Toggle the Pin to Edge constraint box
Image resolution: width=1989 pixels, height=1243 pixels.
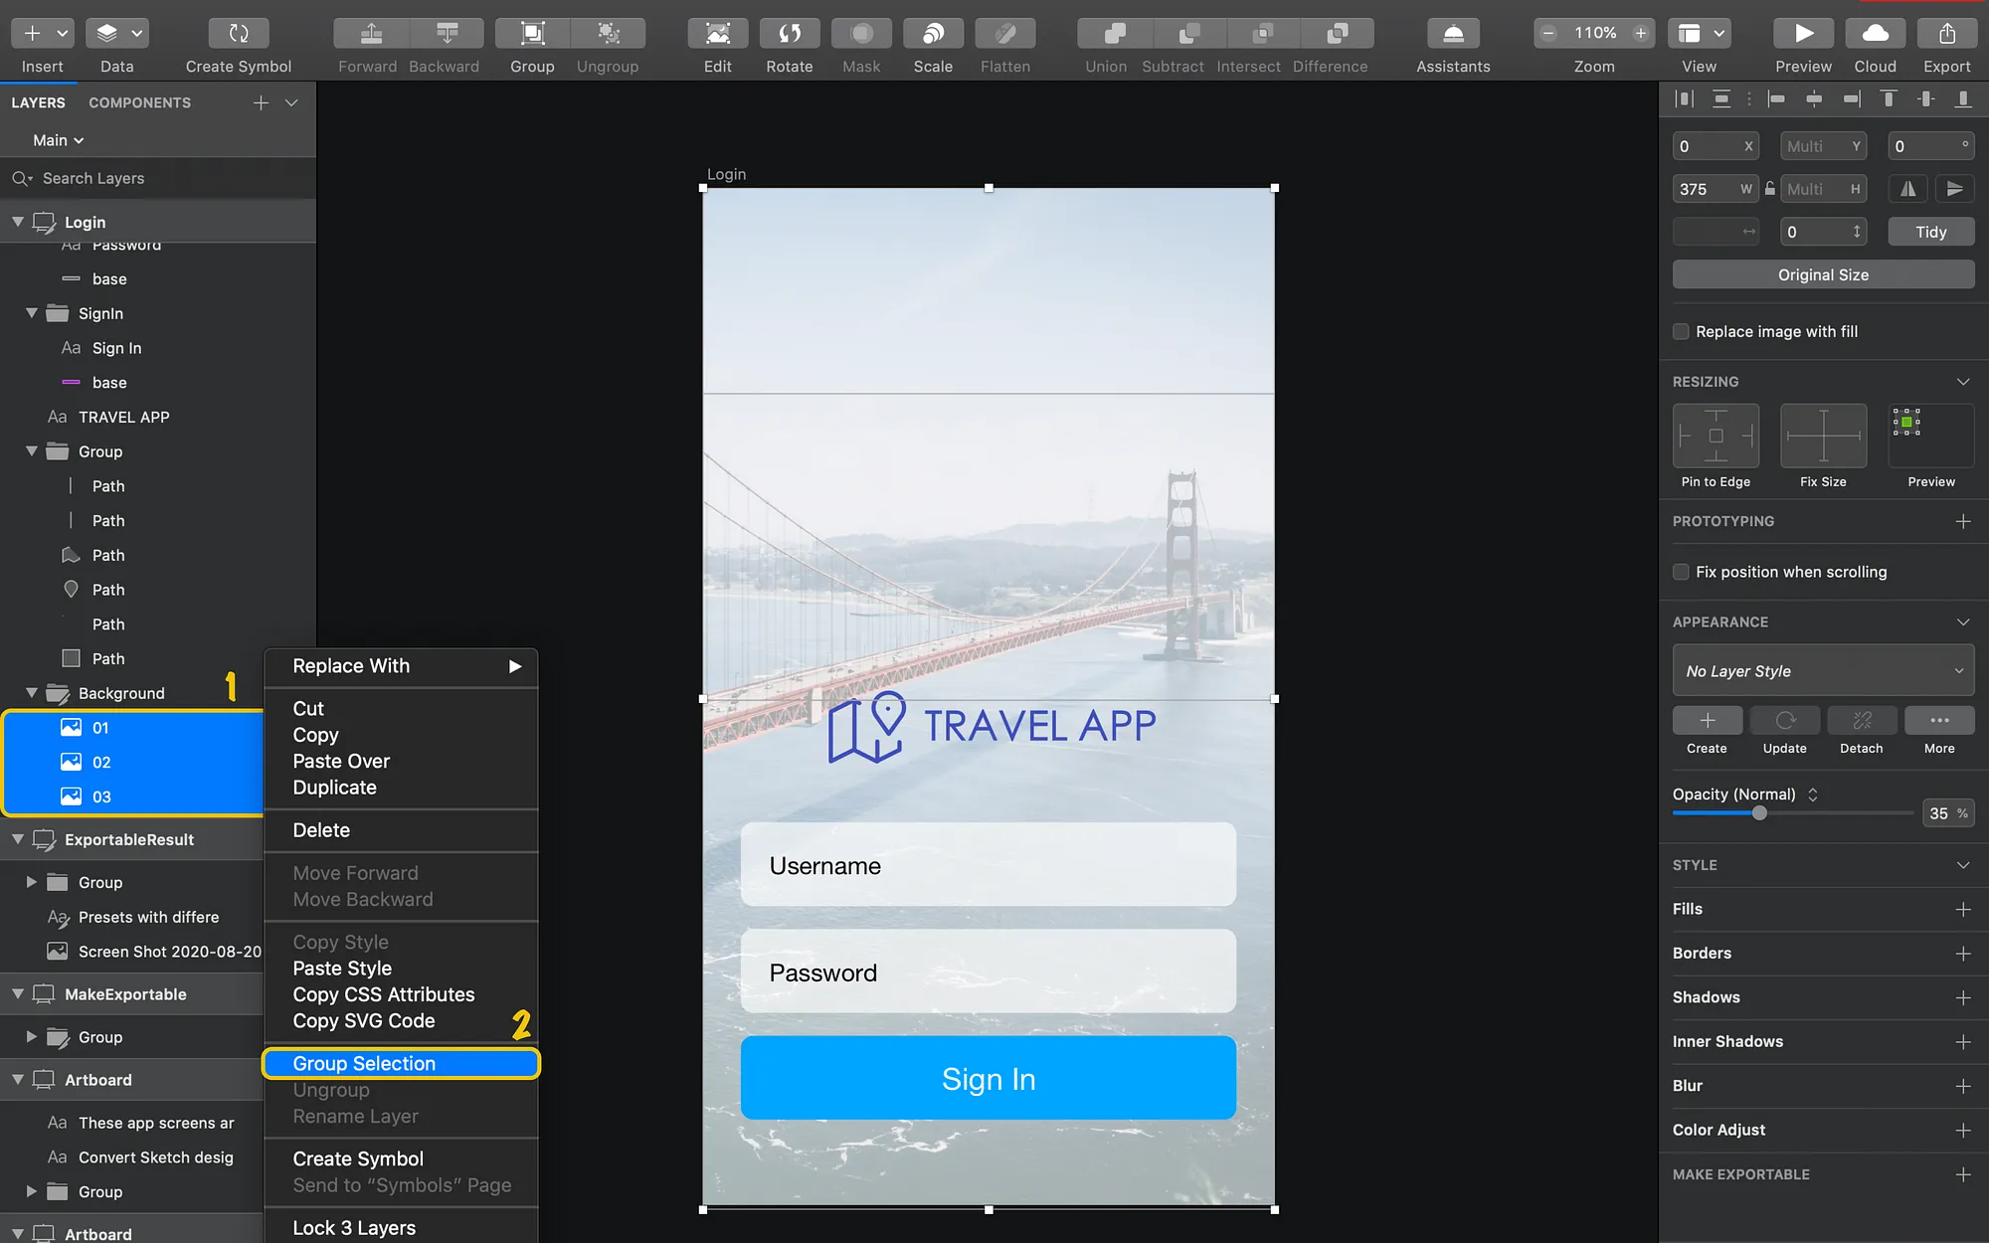(x=1716, y=436)
